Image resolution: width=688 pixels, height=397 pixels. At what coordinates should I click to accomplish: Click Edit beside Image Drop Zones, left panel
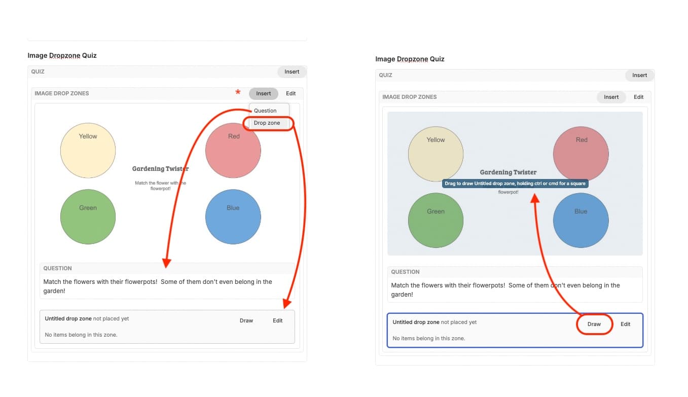(291, 93)
